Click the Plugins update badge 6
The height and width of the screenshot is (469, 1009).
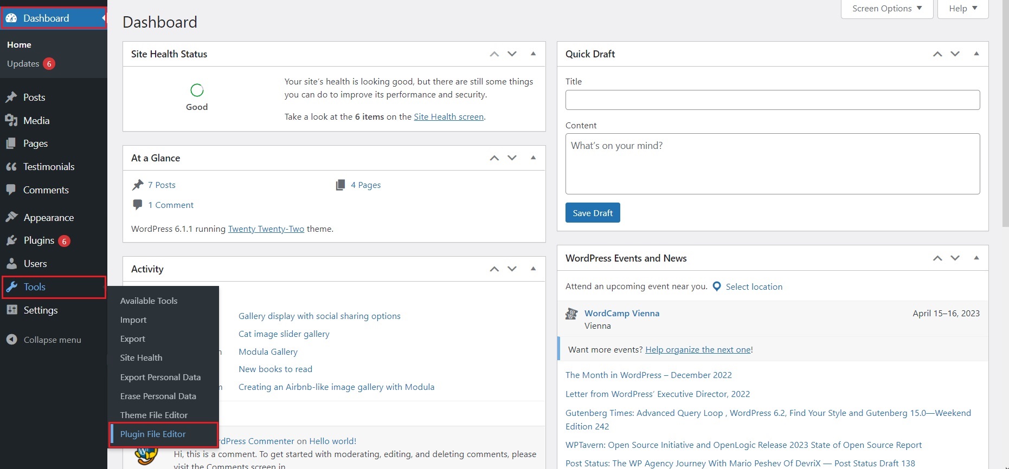[x=64, y=241]
